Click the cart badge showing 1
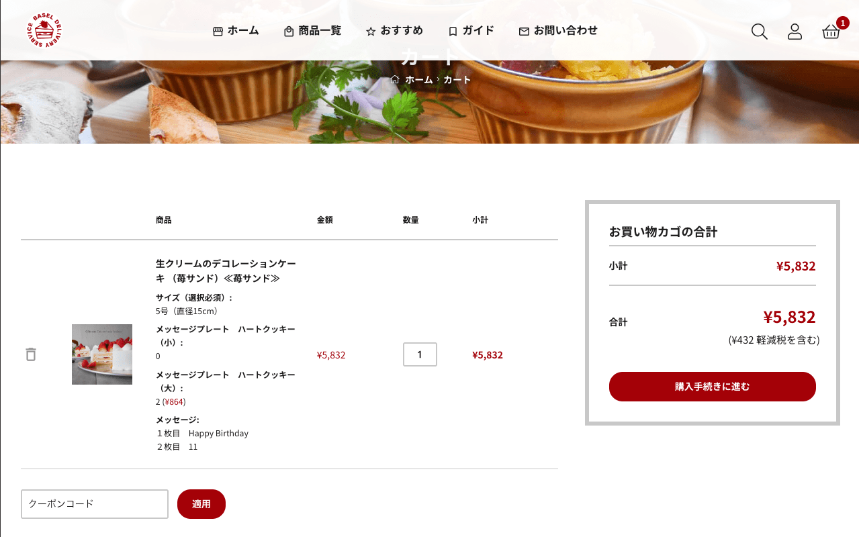Image resolution: width=859 pixels, height=537 pixels. (843, 23)
